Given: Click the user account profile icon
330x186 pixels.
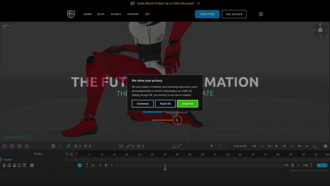Looking at the screenshot, I should coord(261,14).
